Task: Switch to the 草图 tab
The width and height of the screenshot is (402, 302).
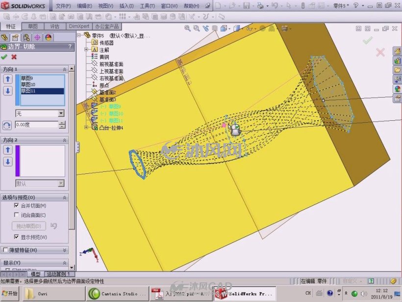Action: pos(33,26)
